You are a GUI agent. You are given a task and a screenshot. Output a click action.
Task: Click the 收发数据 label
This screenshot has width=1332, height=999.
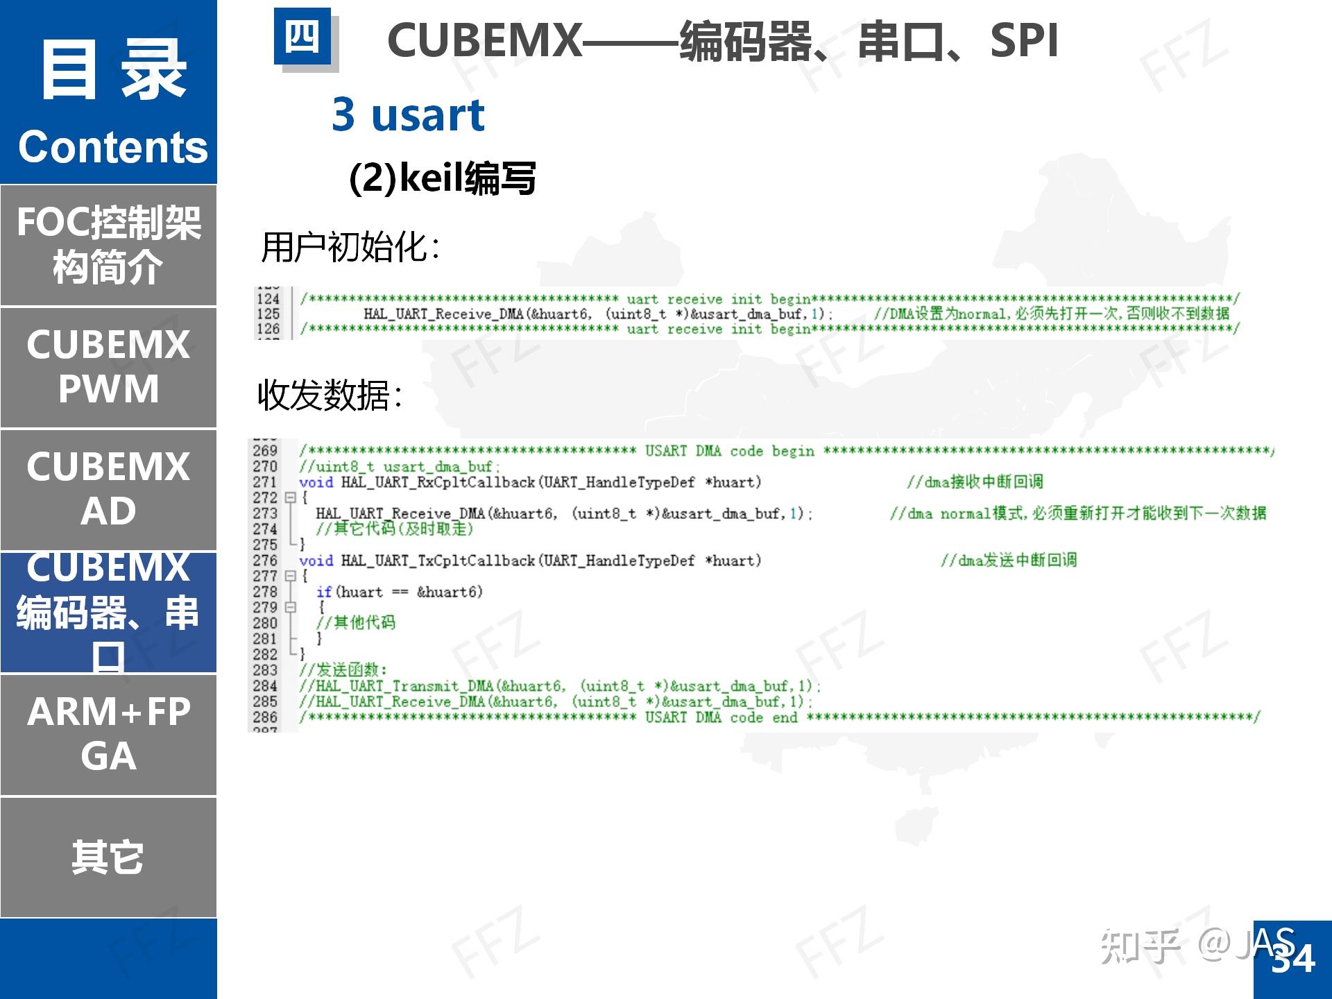(x=330, y=395)
